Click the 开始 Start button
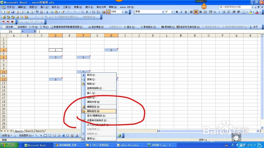The height and width of the screenshot is (148, 264). click(9, 145)
